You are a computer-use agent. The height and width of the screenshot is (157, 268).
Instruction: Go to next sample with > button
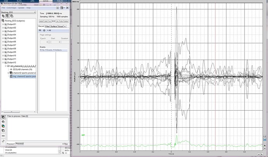point(57,21)
